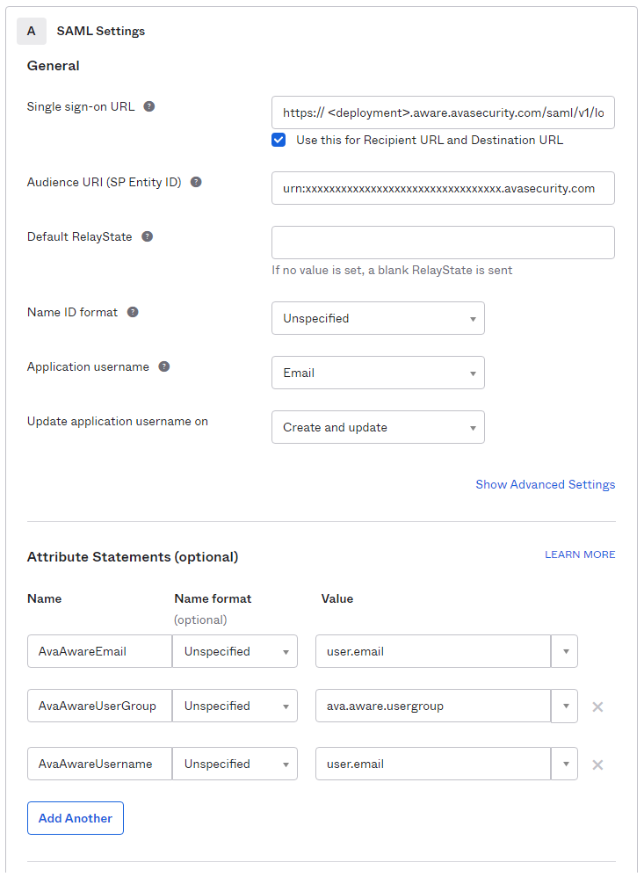
Task: Click the Add Another button
Action: 76,818
